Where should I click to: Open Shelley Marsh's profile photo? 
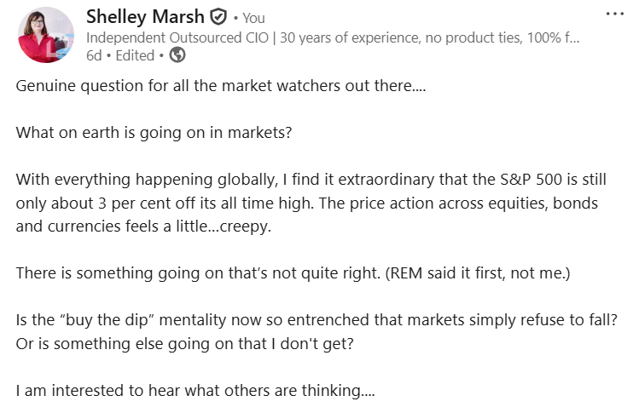point(45,35)
